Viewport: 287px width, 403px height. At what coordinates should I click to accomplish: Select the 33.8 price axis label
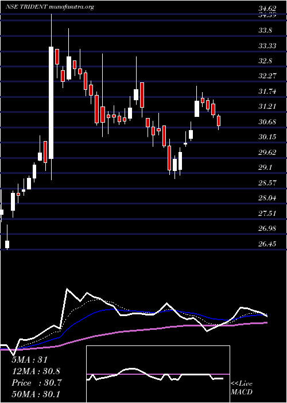pyautogui.click(x=265, y=31)
